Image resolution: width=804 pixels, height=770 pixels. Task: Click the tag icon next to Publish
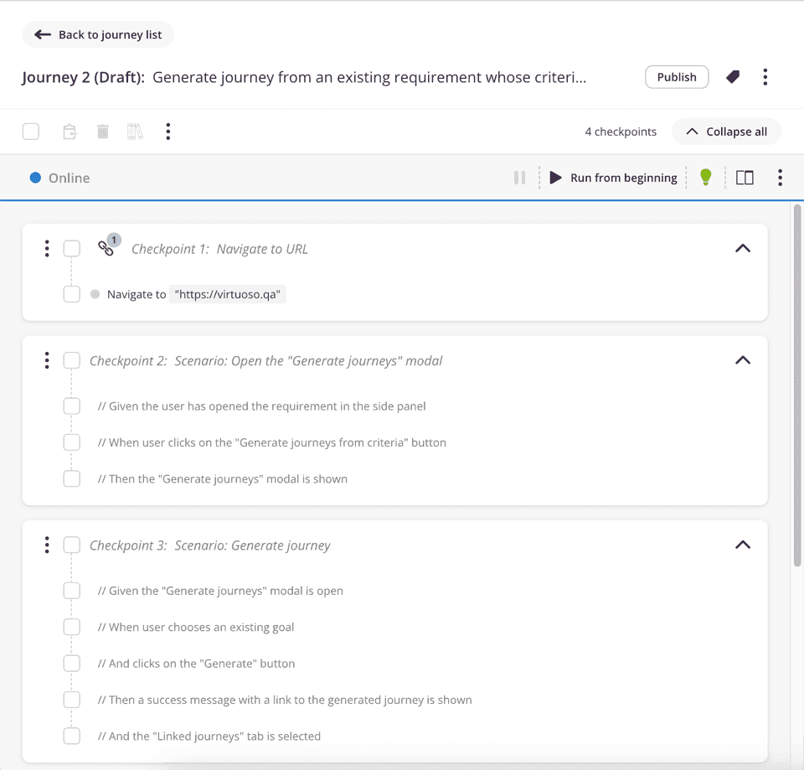[733, 77]
